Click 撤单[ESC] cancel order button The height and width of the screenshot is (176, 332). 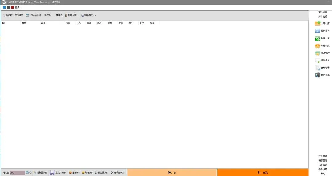117,173
